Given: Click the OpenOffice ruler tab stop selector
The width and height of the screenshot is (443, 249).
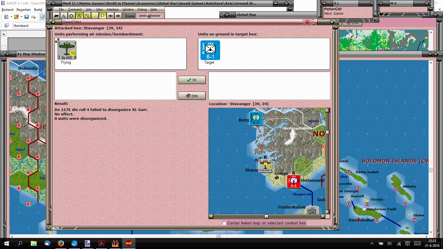Looking at the screenshot, I should point(4,34).
